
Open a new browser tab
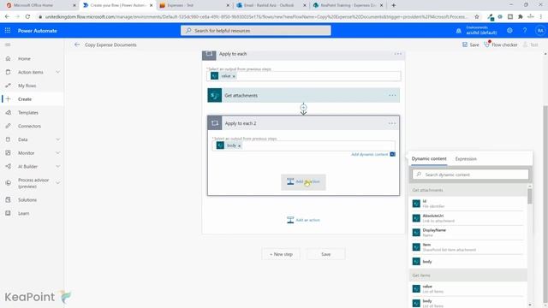tap(394, 5)
